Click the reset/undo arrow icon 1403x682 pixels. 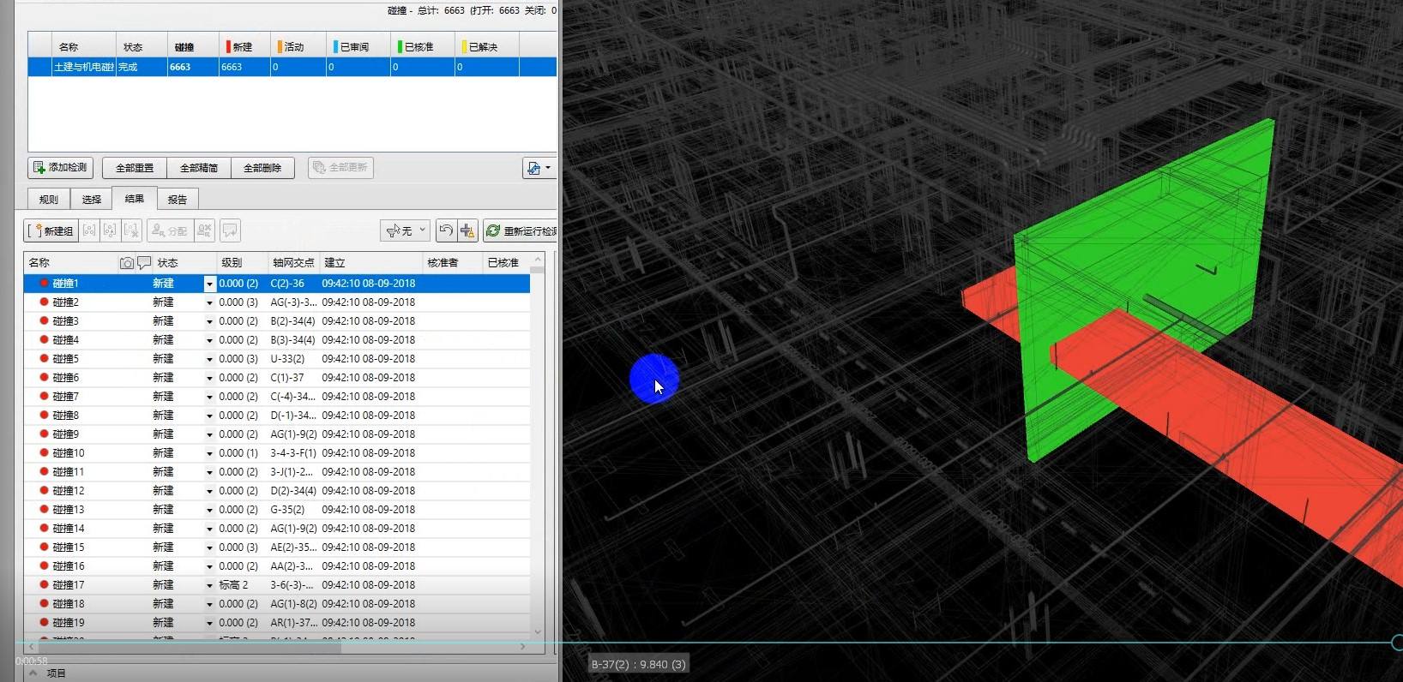[446, 230]
